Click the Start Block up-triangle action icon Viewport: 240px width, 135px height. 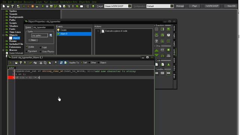coord(157,50)
